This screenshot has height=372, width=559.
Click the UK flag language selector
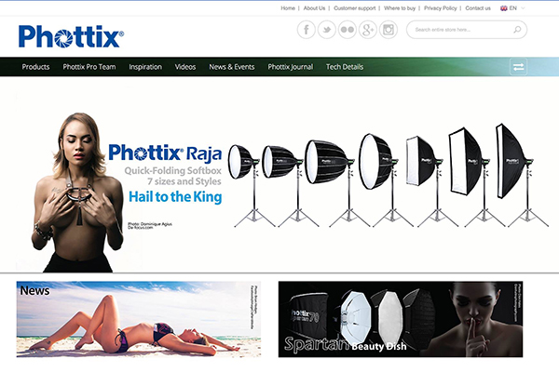tap(504, 8)
